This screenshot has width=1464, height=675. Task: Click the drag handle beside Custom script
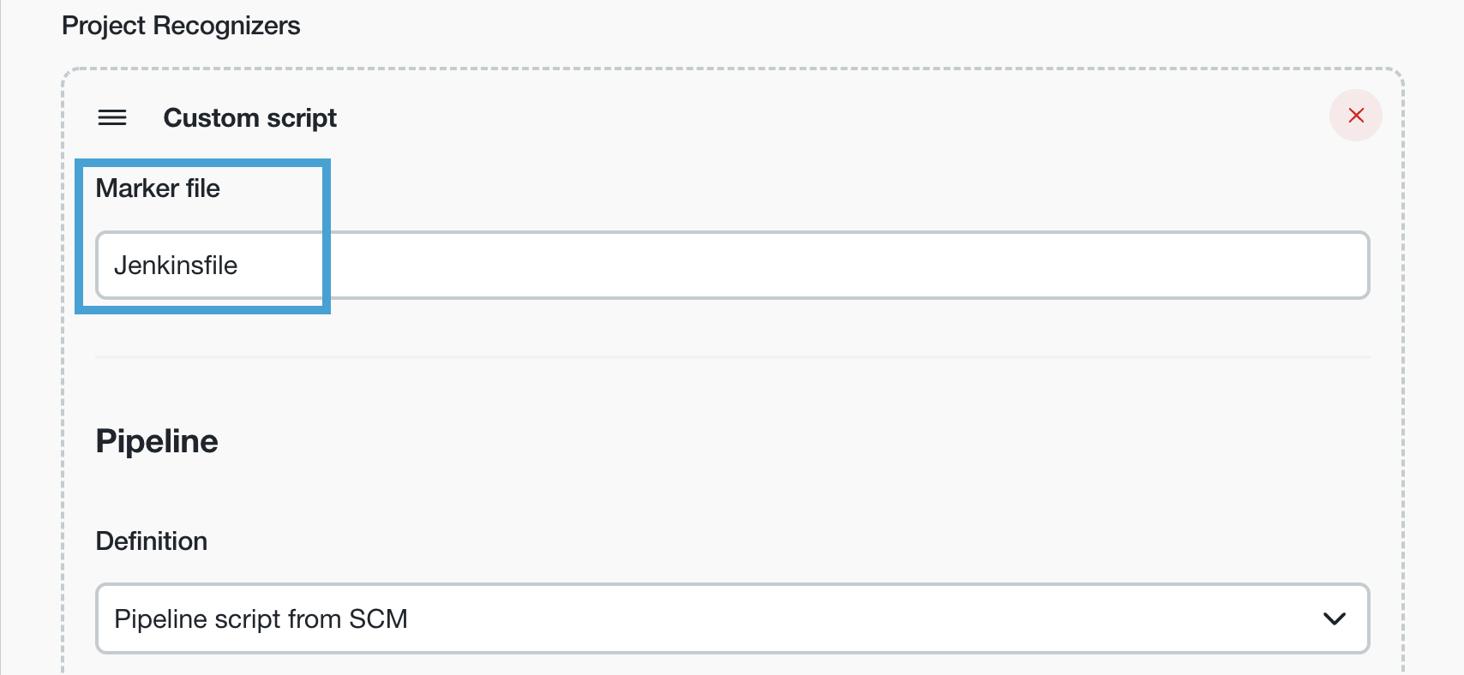point(112,117)
